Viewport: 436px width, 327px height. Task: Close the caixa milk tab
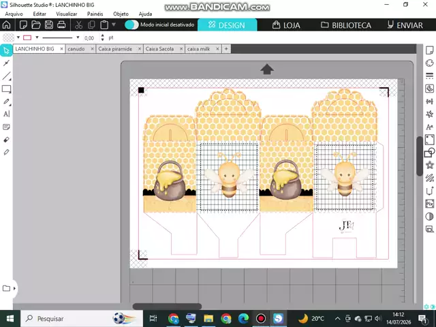217,49
